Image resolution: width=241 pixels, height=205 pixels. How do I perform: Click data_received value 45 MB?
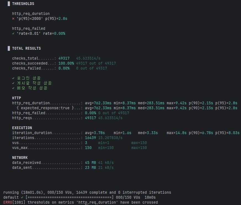coord(90,163)
